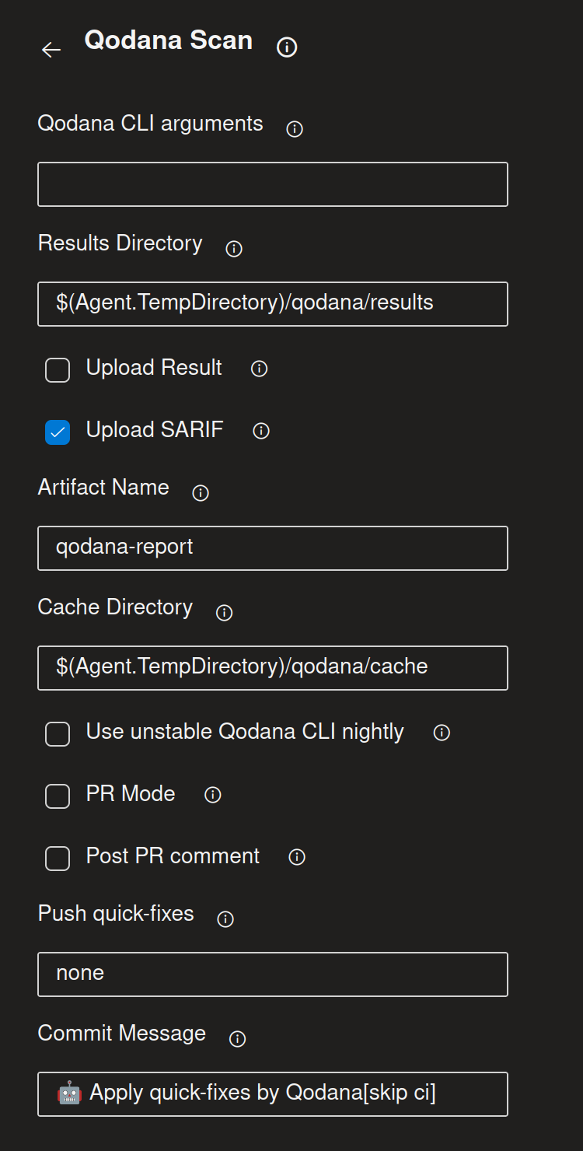
Task: Open info tooltip next to Qodana Scan title
Action: point(286,47)
